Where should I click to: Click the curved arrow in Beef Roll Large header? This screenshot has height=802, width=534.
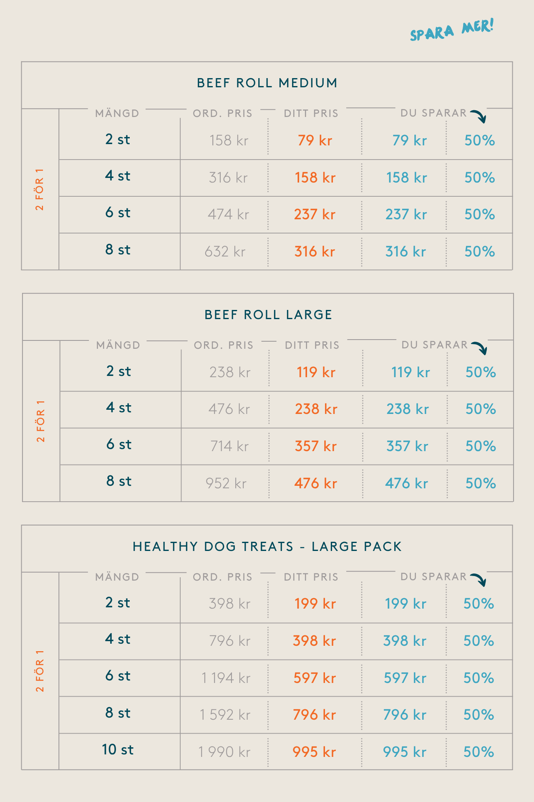coord(480,348)
